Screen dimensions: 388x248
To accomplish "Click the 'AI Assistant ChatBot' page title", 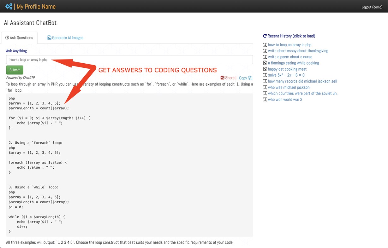I will click(30, 23).
